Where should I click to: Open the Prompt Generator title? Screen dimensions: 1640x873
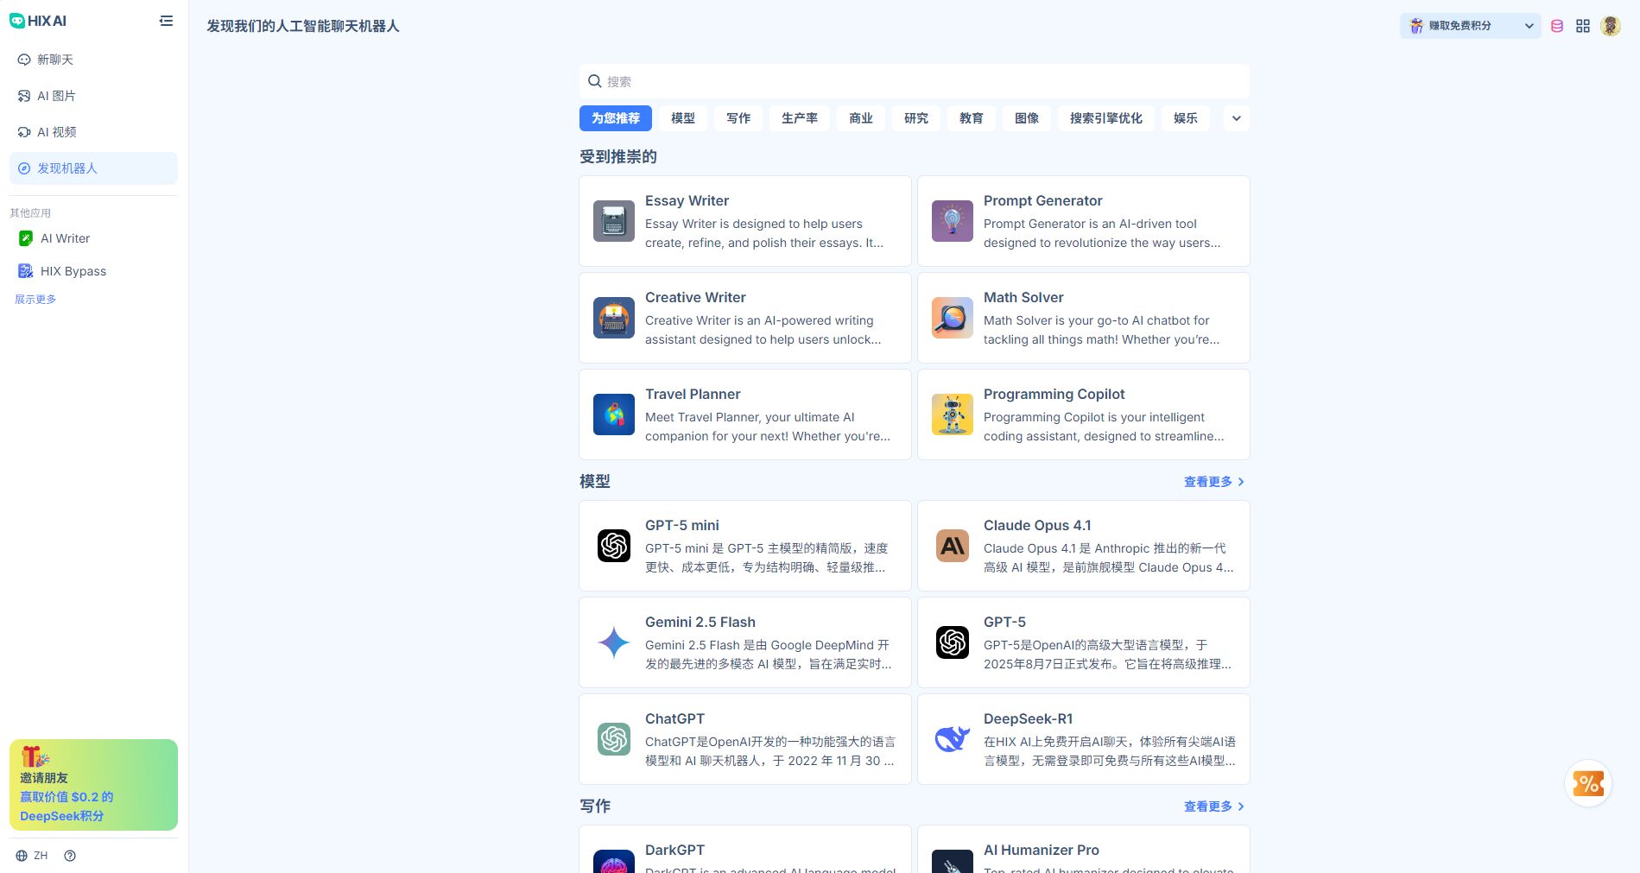coord(1042,200)
